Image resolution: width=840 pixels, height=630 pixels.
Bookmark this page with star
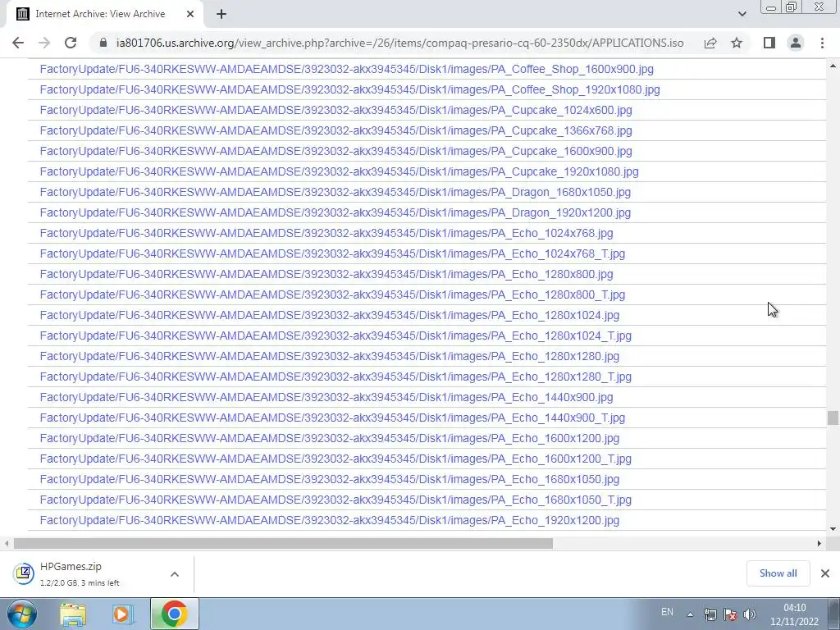click(737, 43)
